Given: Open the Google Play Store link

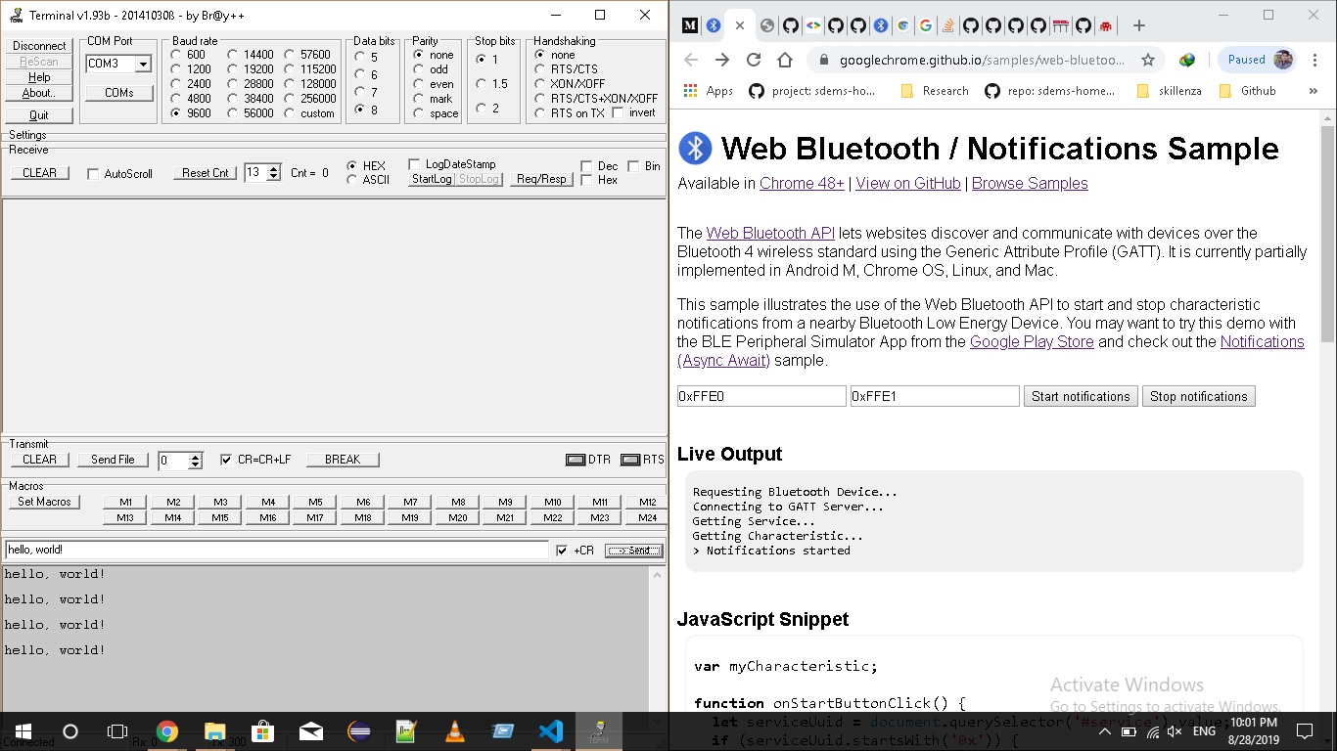Looking at the screenshot, I should [1032, 341].
